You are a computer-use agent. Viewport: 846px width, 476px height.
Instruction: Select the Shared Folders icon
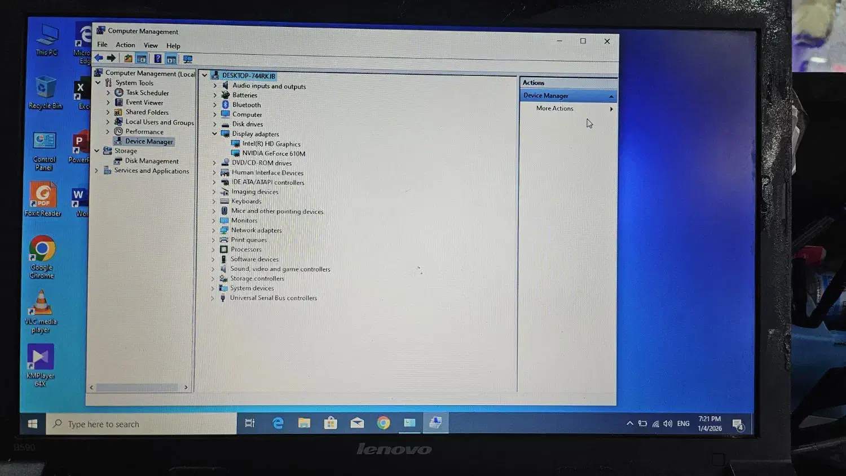click(x=118, y=112)
